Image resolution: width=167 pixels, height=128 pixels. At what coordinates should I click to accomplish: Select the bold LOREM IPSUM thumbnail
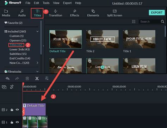click(139, 66)
